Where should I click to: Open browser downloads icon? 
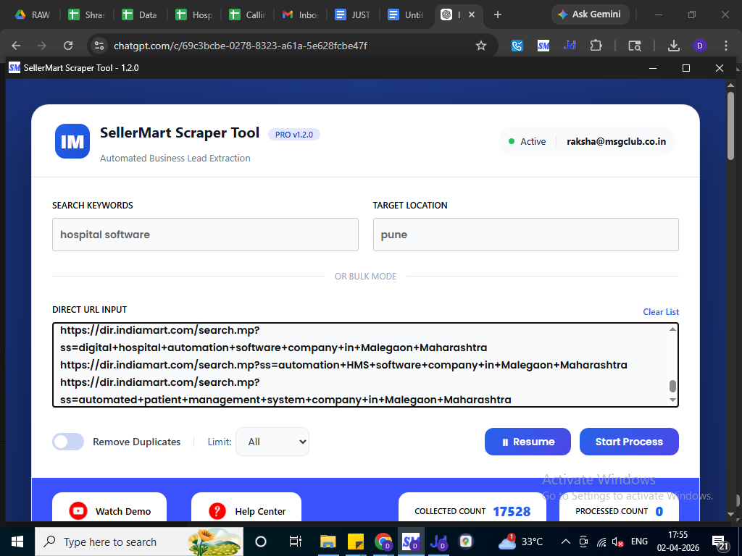click(673, 46)
